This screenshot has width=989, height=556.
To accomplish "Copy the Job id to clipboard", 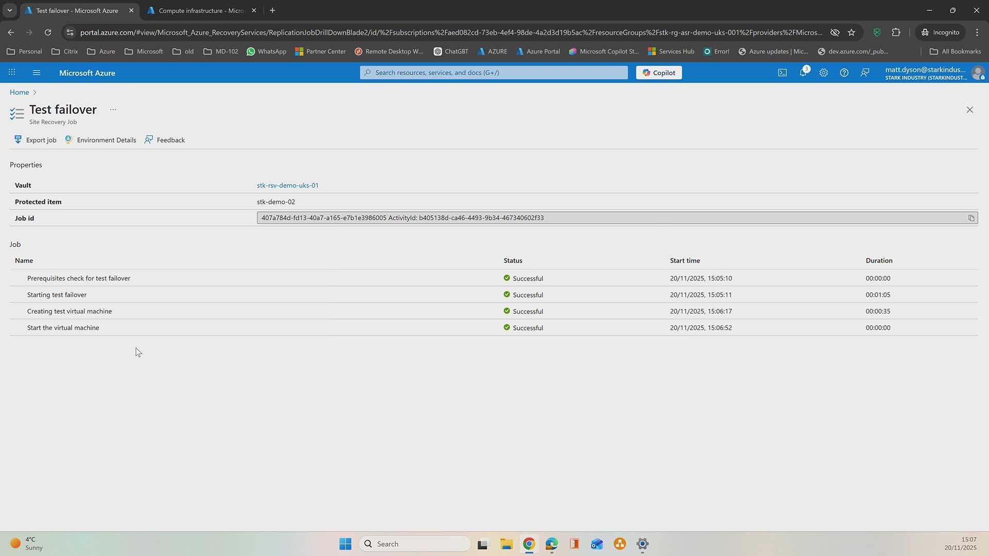I will pos(971,218).
